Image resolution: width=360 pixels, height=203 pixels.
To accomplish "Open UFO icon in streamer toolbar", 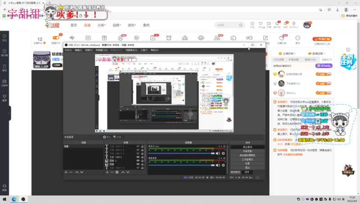I will pyautogui.click(x=201, y=38).
